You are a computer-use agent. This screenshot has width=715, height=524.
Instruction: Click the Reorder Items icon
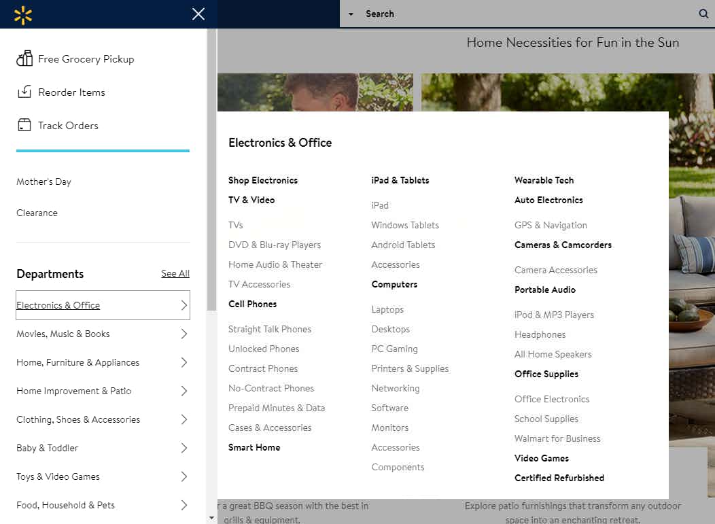pos(24,92)
